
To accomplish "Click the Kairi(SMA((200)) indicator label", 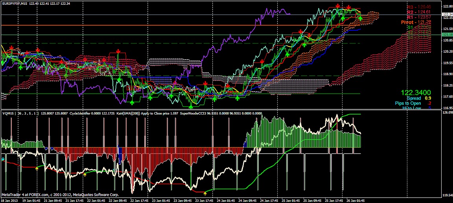I will click(128, 114).
